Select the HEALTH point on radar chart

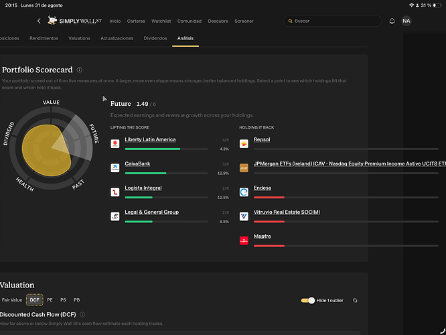[x=25, y=184]
